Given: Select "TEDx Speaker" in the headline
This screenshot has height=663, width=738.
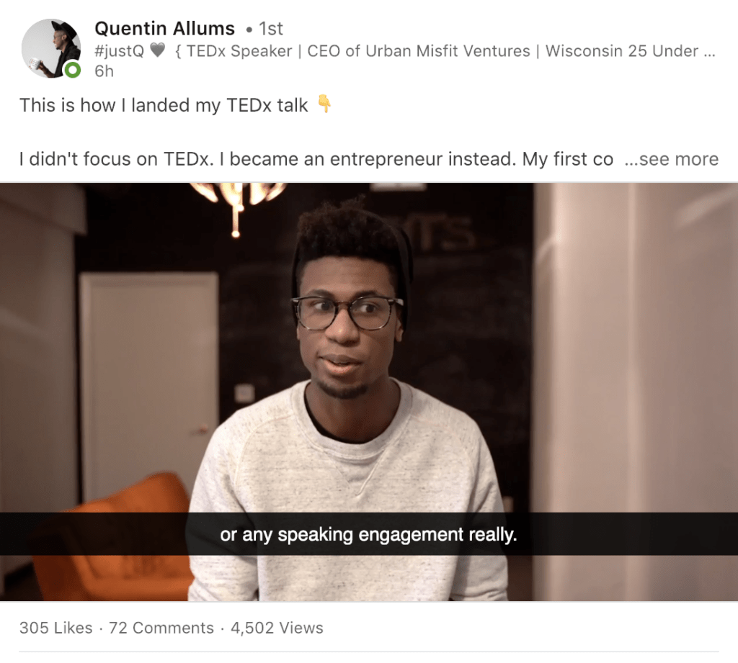Looking at the screenshot, I should click(239, 50).
